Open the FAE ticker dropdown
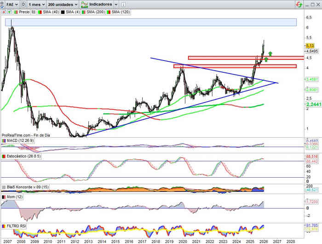 click(x=11, y=4)
